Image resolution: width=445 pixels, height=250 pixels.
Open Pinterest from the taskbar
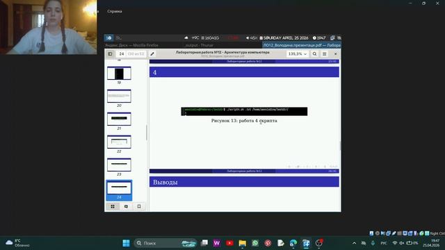268,243
